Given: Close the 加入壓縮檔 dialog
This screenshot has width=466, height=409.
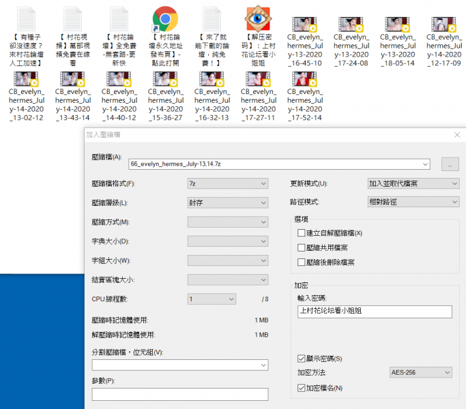Looking at the screenshot, I should point(456,135).
